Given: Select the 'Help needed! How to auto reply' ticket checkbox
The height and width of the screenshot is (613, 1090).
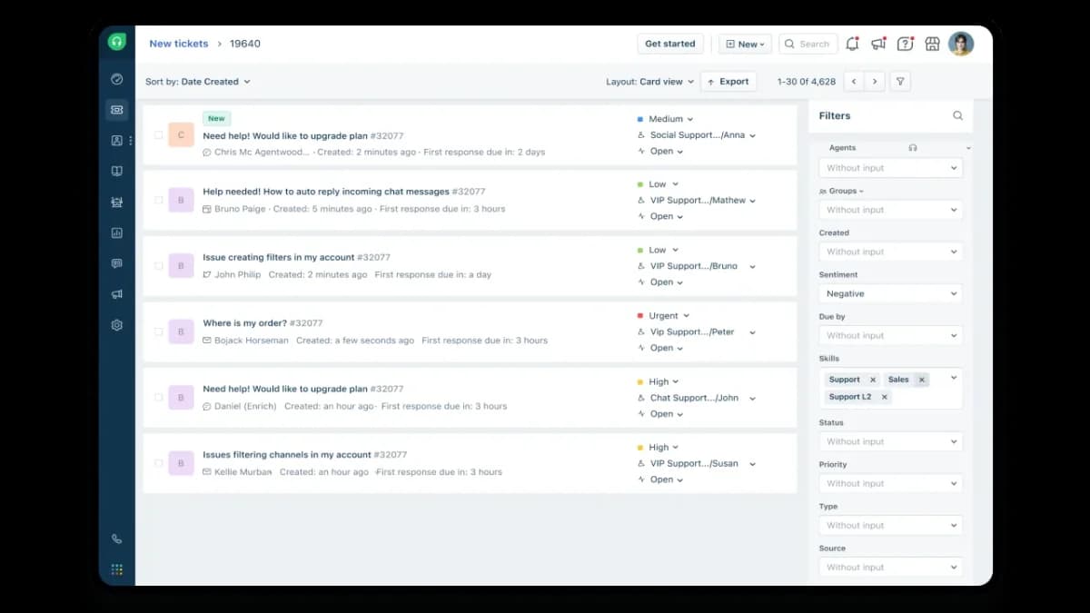Looking at the screenshot, I should pyautogui.click(x=158, y=200).
